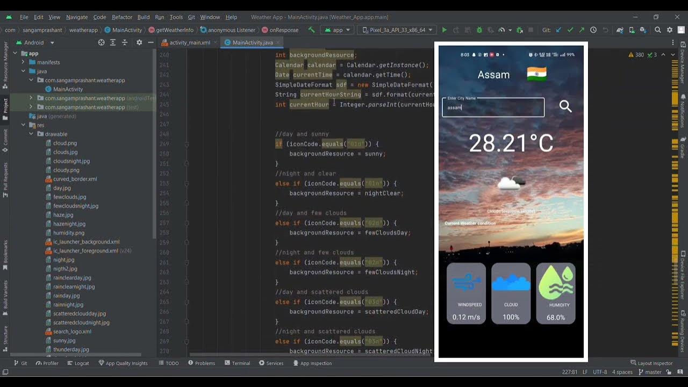Viewport: 688px width, 387px height.
Task: Click the Git push arrow icon
Action: pos(582,30)
